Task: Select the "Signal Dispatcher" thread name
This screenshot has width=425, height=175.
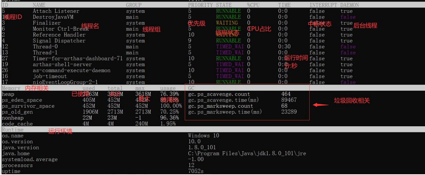Action: (x=59, y=41)
